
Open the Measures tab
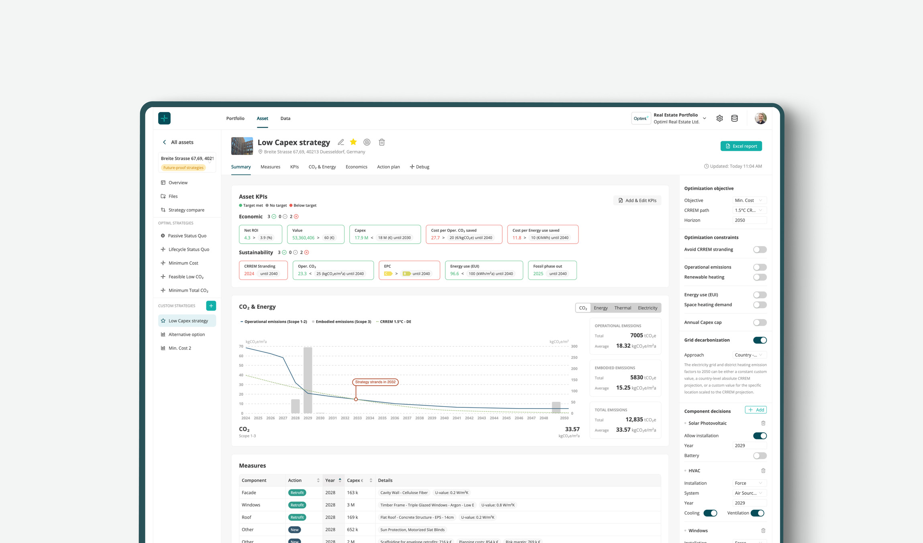pyautogui.click(x=270, y=167)
